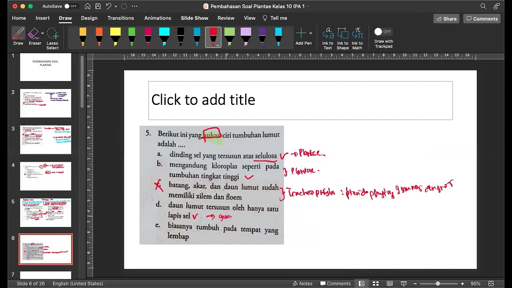This screenshot has width=512, height=288.
Task: Open the document title dropdown chevron
Action: [x=308, y=6]
